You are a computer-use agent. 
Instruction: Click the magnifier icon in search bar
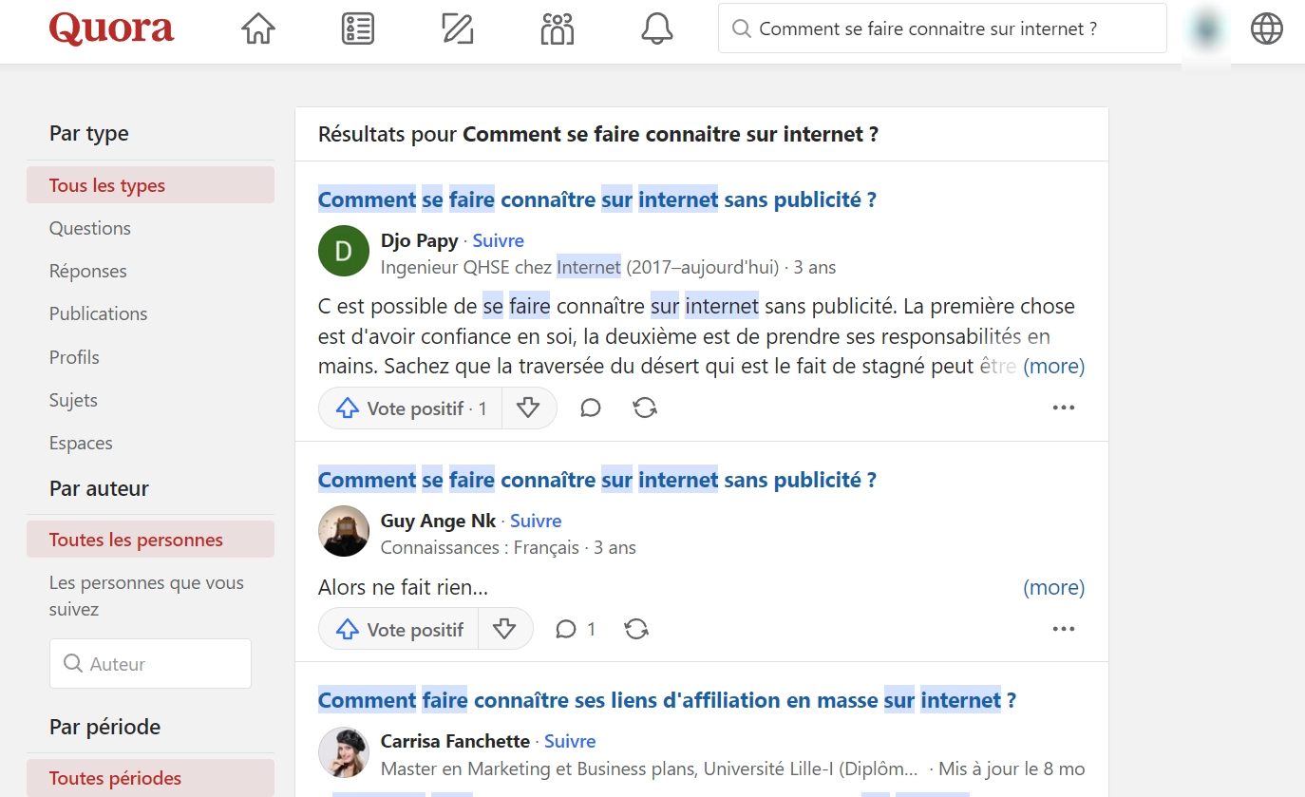(x=742, y=28)
